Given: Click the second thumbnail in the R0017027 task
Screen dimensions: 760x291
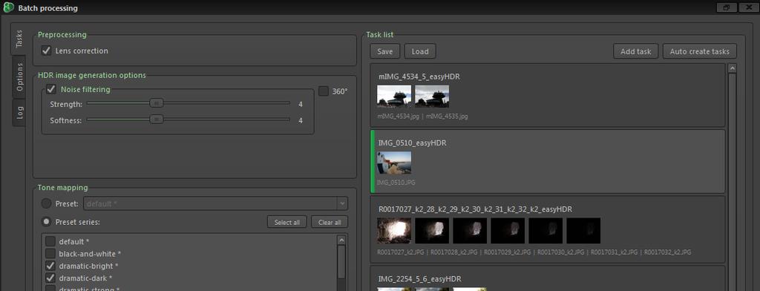Looking at the screenshot, I should 432,230.
